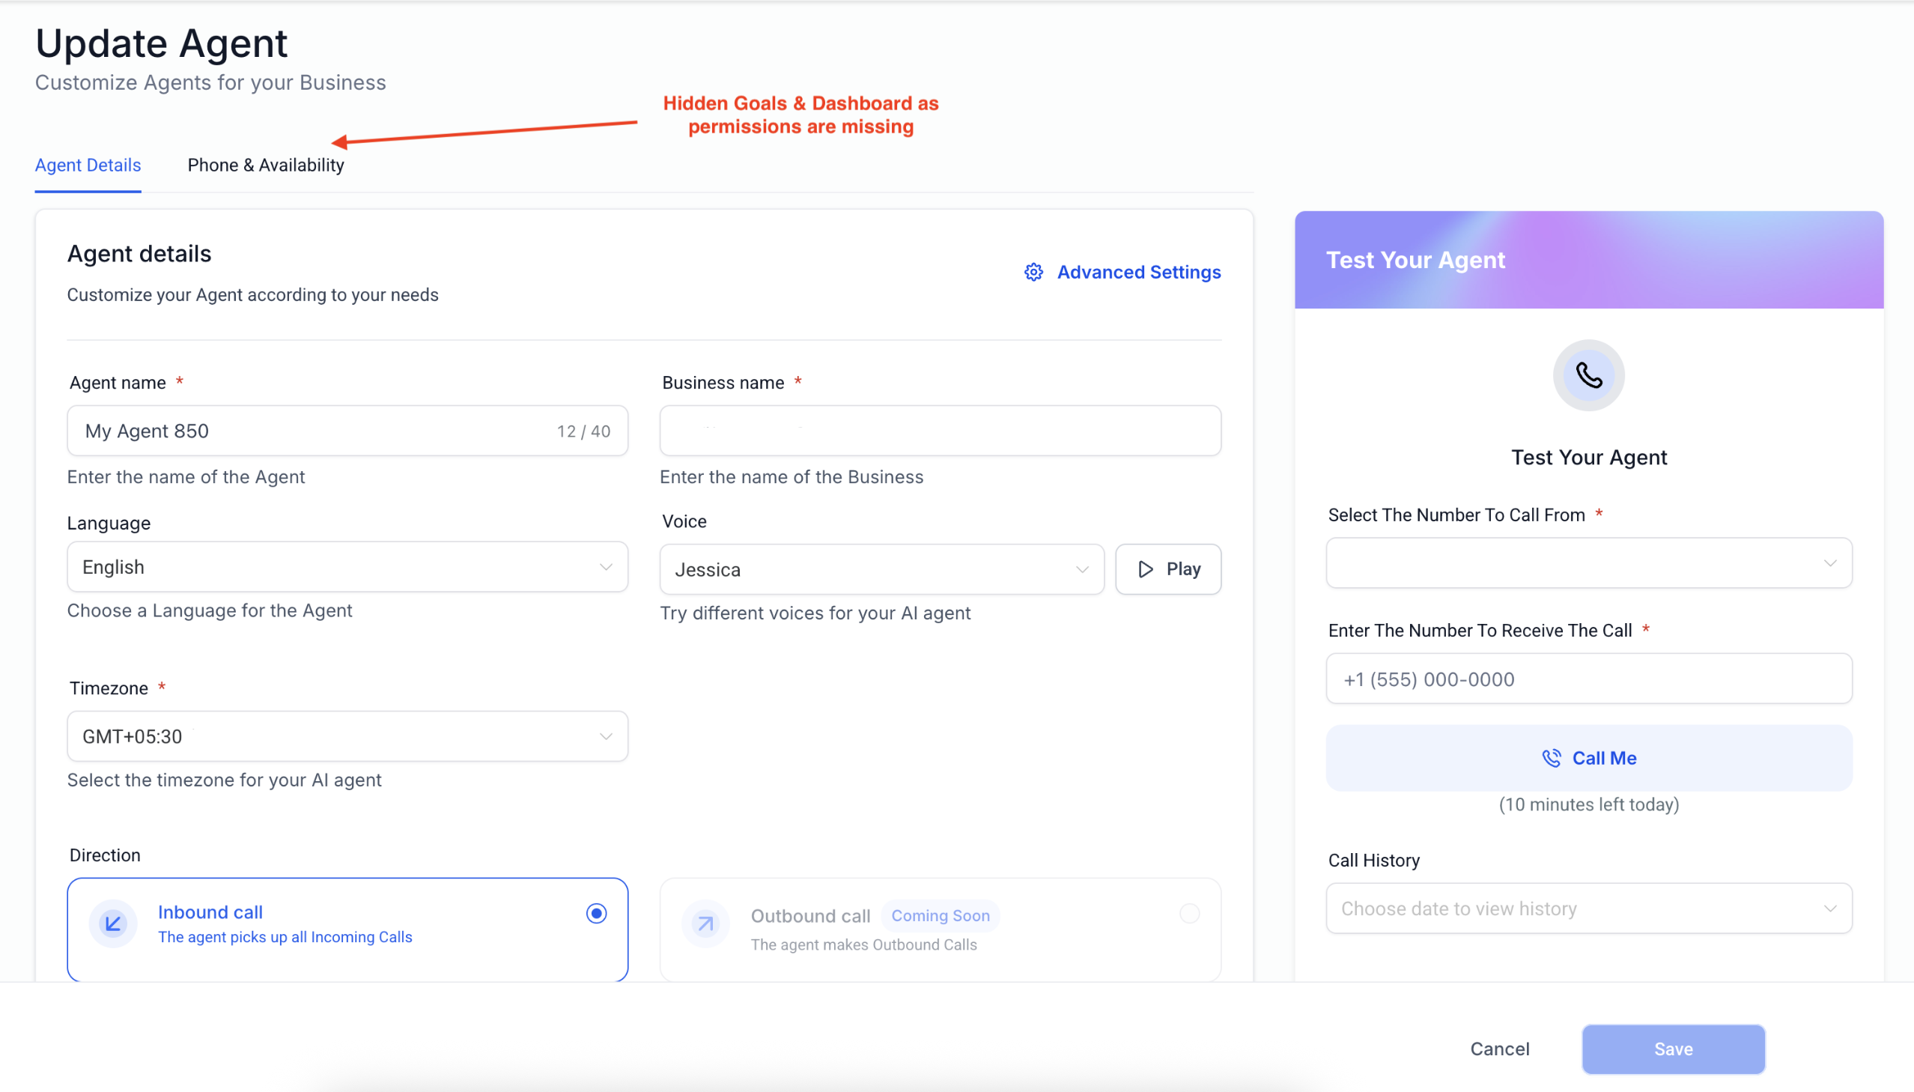
Task: Click the Cancel button
Action: point(1499,1049)
